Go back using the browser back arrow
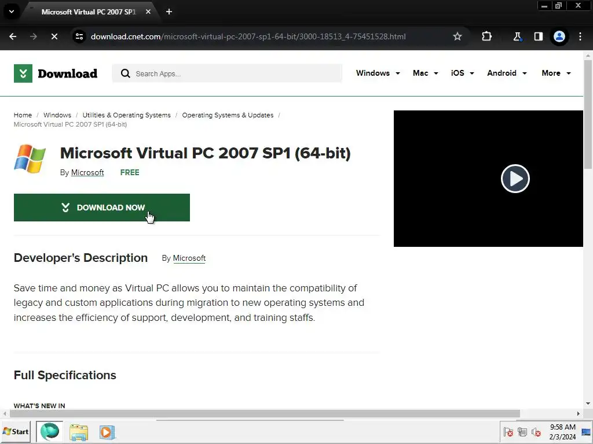593x444 pixels. 13,36
